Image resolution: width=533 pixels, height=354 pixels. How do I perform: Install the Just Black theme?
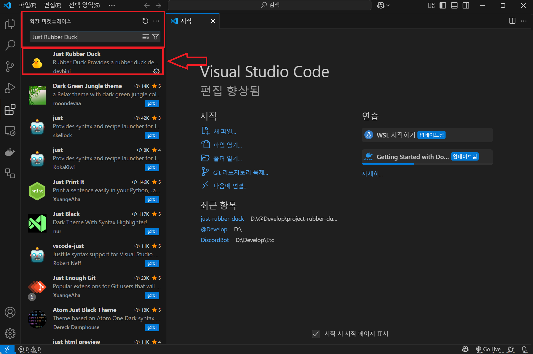tap(152, 232)
